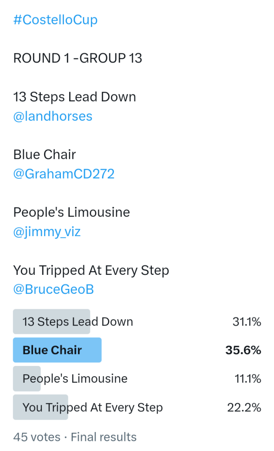
Task: Click the winning 35.6% percentage
Action: coord(243,350)
